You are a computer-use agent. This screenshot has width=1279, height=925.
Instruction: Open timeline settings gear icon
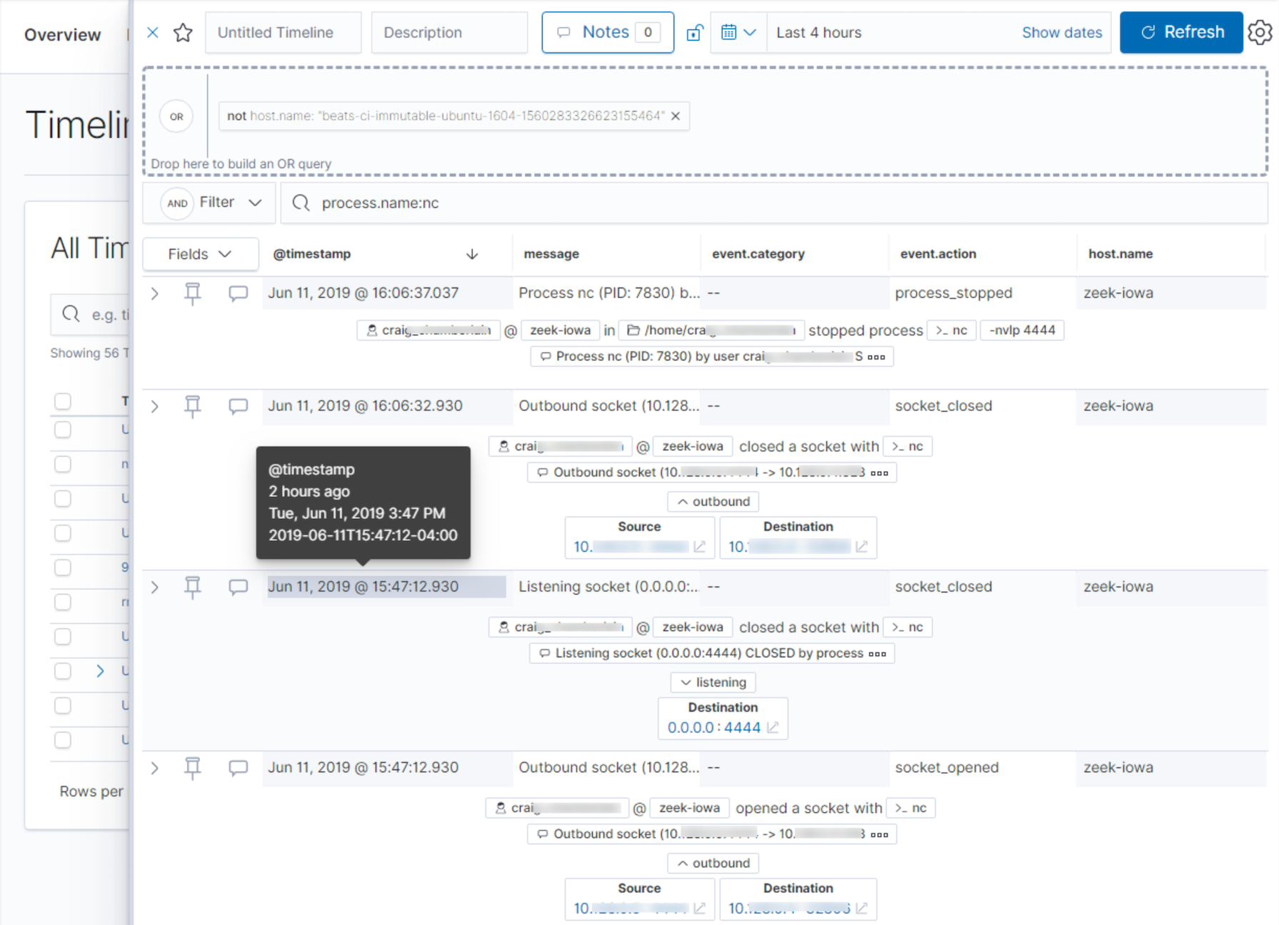pyautogui.click(x=1260, y=33)
